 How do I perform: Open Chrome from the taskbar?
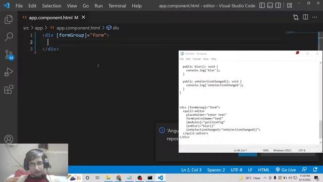(x=119, y=177)
